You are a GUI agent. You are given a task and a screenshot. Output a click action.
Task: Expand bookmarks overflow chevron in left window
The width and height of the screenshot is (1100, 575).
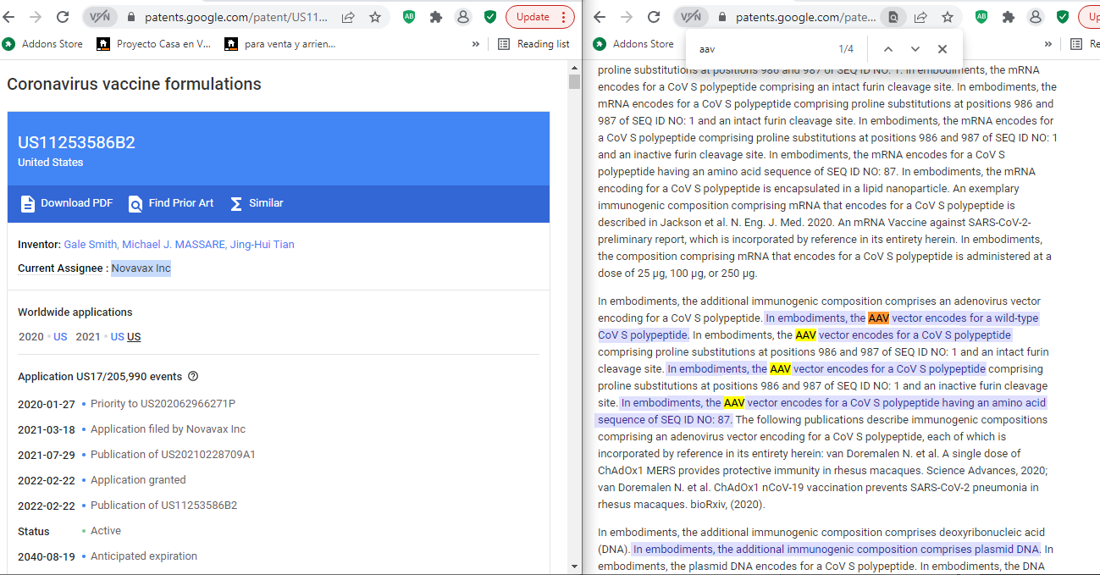click(476, 44)
